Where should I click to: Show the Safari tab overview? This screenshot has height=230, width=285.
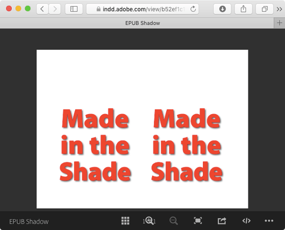(x=265, y=9)
